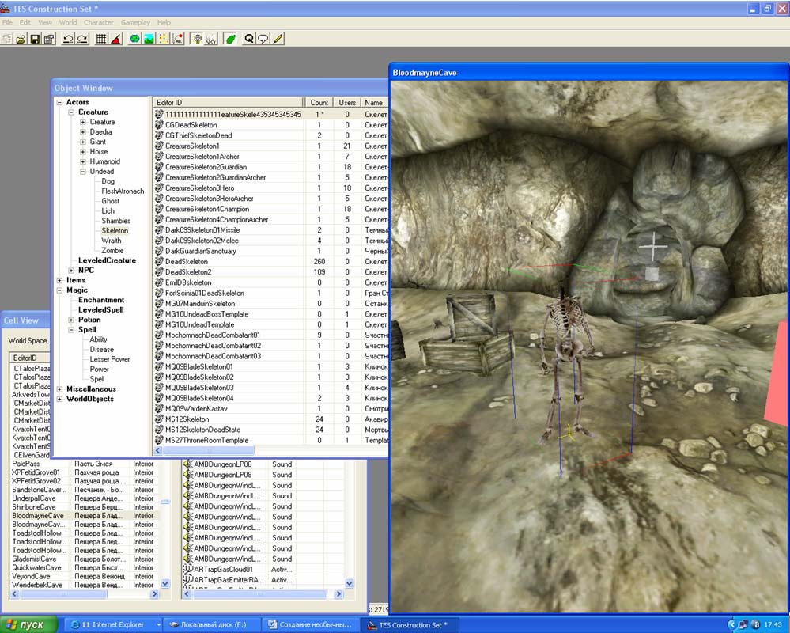
Task: Select Zombie in the Undead tree
Action: pyautogui.click(x=112, y=251)
